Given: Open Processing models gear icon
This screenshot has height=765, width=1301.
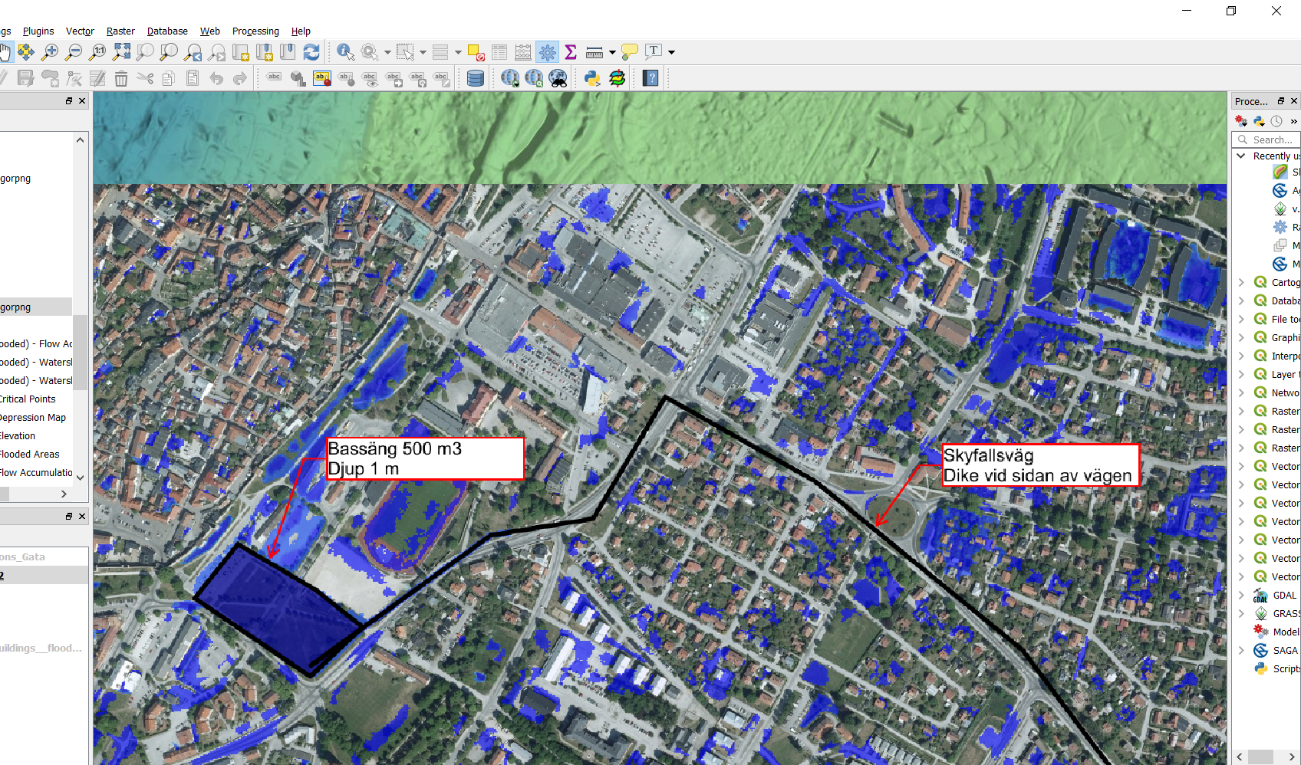Looking at the screenshot, I should click(x=1241, y=121).
